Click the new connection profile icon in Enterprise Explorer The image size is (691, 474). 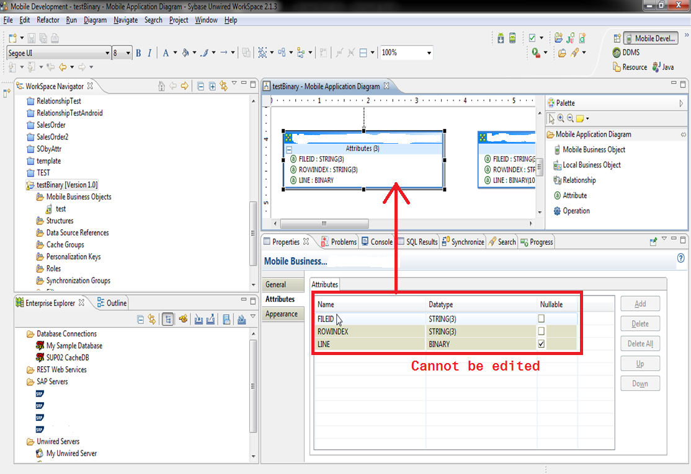(184, 320)
